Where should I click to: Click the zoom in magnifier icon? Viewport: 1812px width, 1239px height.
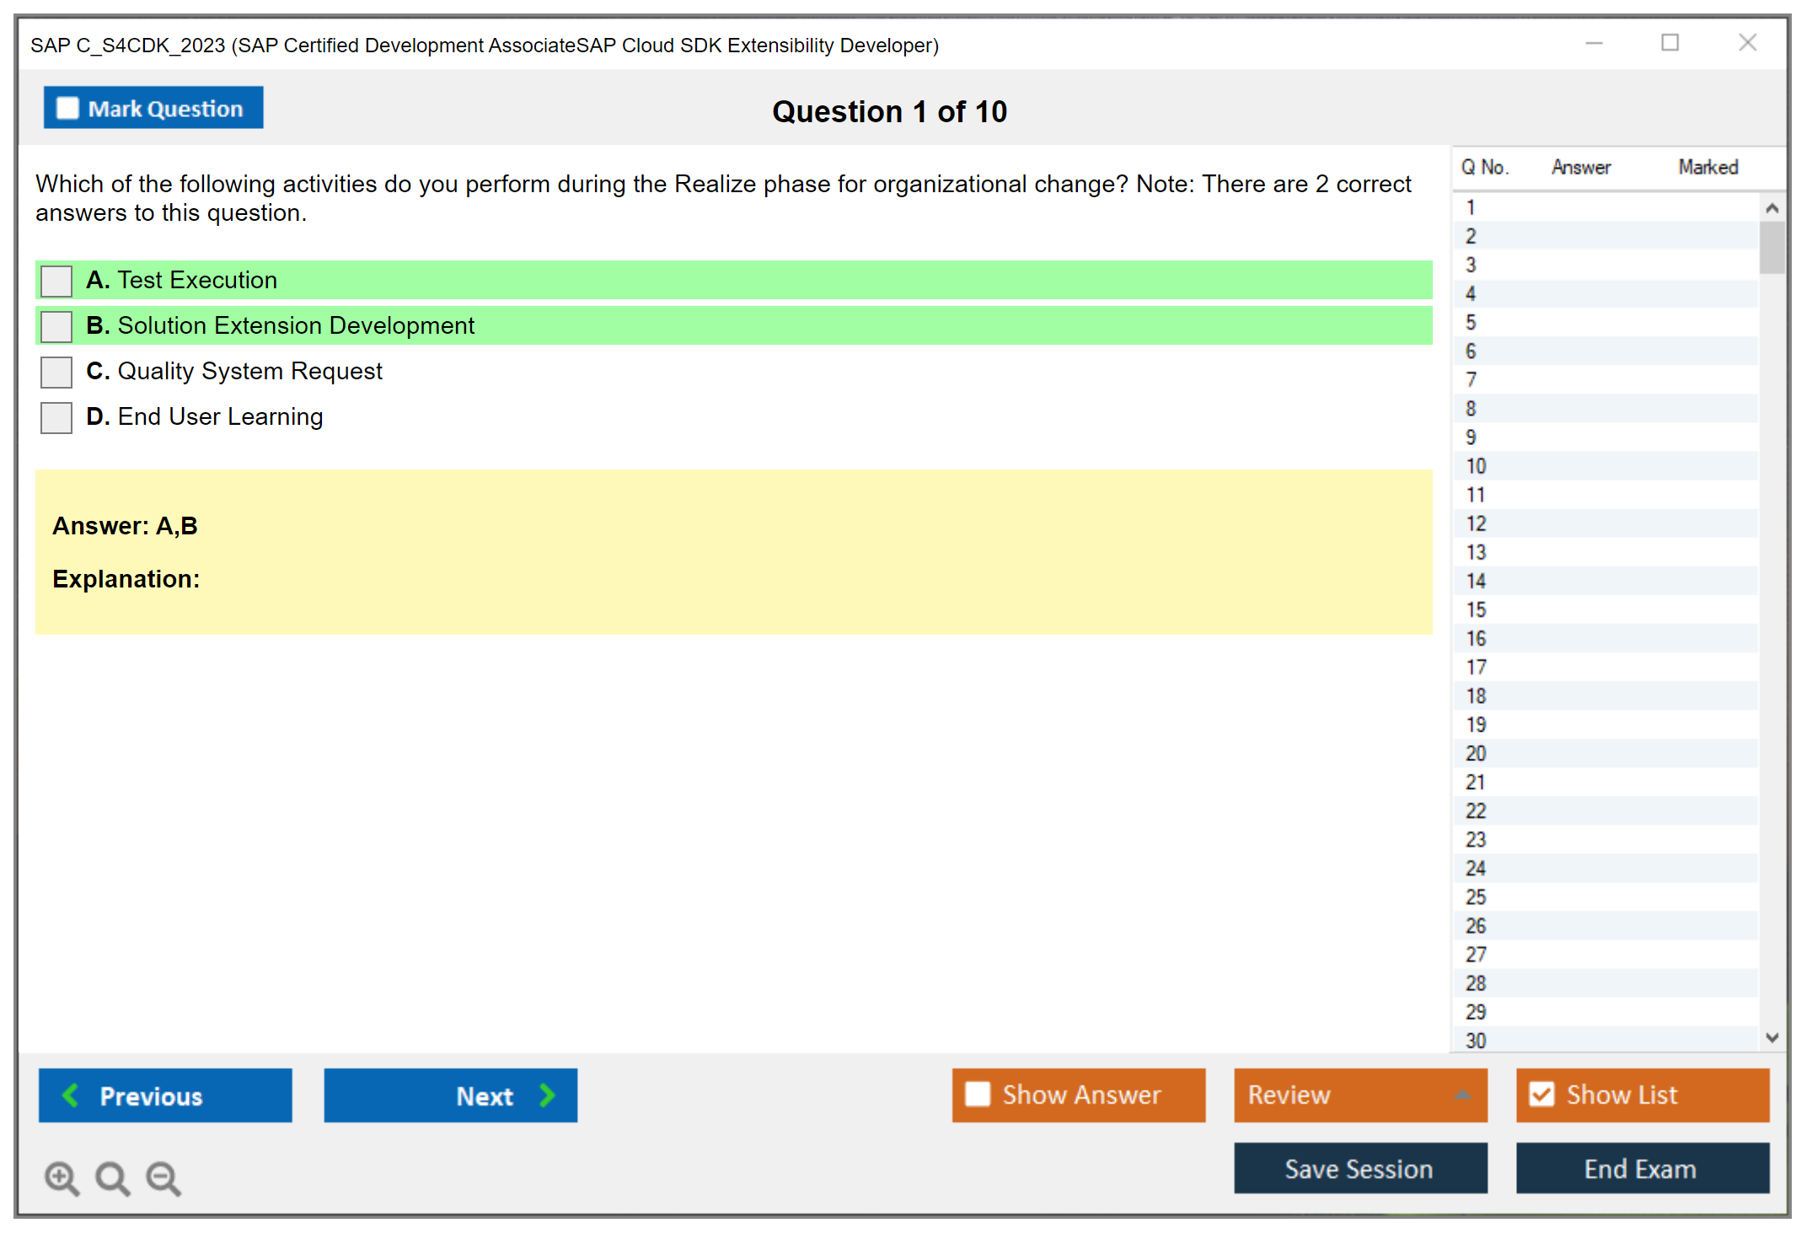pos(62,1177)
